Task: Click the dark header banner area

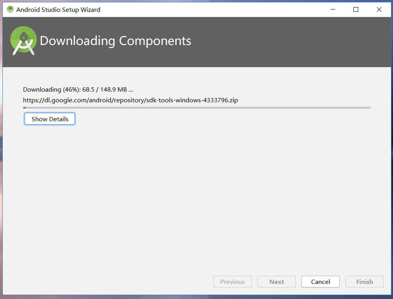Action: tap(277, 42)
